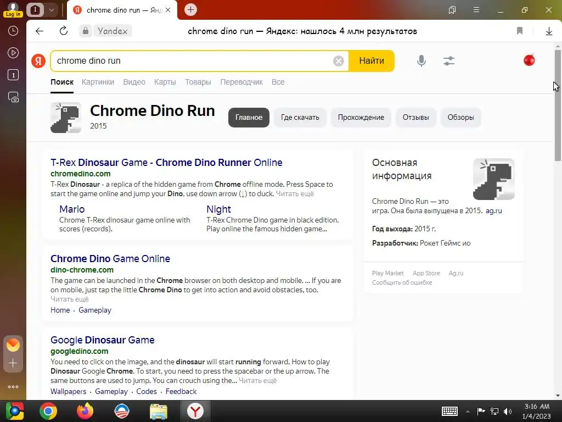This screenshot has height=422, width=562.
Task: Click the red ornament profile icon
Action: pos(529,60)
